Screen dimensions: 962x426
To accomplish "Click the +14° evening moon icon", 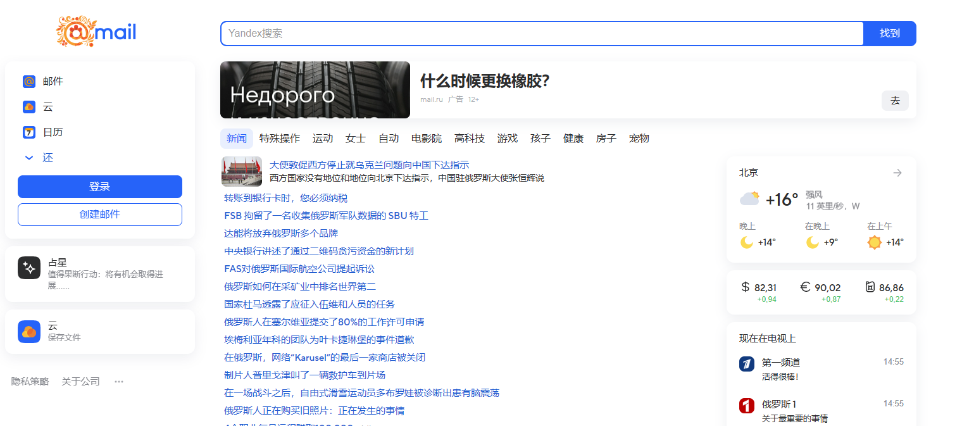I will click(747, 242).
